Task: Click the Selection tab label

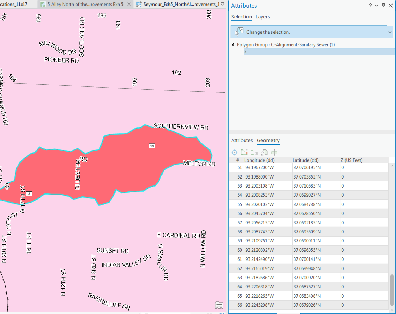Action: coord(241,17)
